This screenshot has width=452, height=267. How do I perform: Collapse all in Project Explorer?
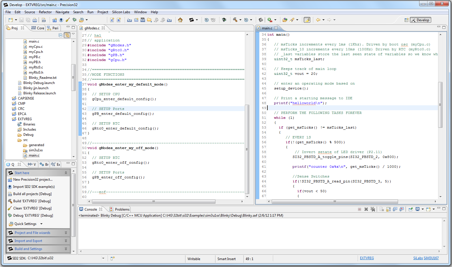tap(61, 35)
